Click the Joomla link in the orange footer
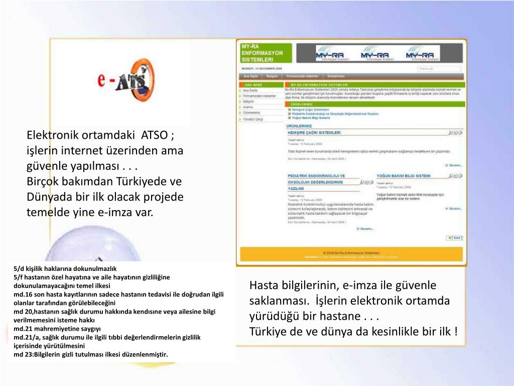 (311, 257)
